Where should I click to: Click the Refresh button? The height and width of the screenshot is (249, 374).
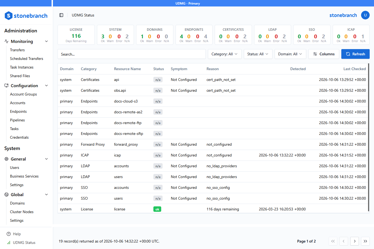355,54
